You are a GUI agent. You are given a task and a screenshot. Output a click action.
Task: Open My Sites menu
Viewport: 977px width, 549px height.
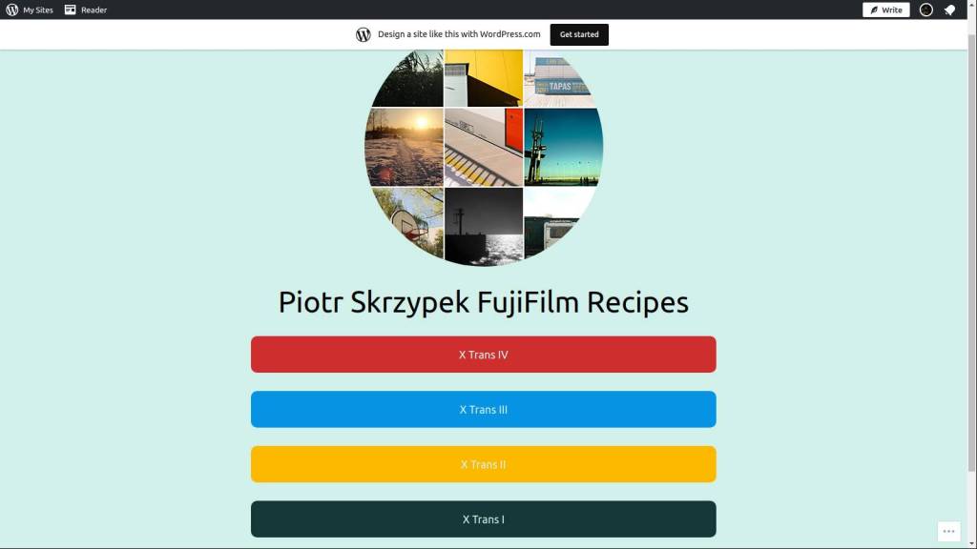coord(38,10)
